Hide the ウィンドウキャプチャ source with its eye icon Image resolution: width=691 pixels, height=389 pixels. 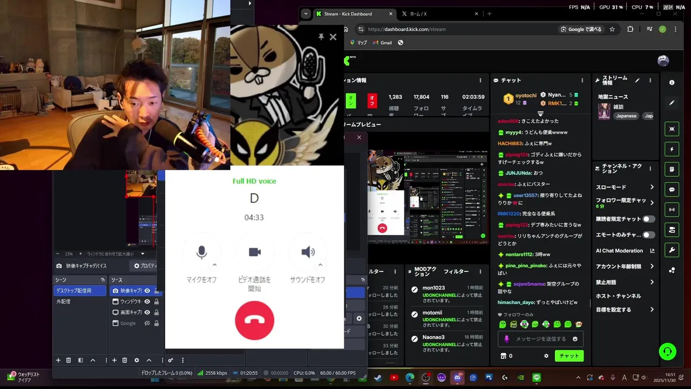click(x=147, y=301)
